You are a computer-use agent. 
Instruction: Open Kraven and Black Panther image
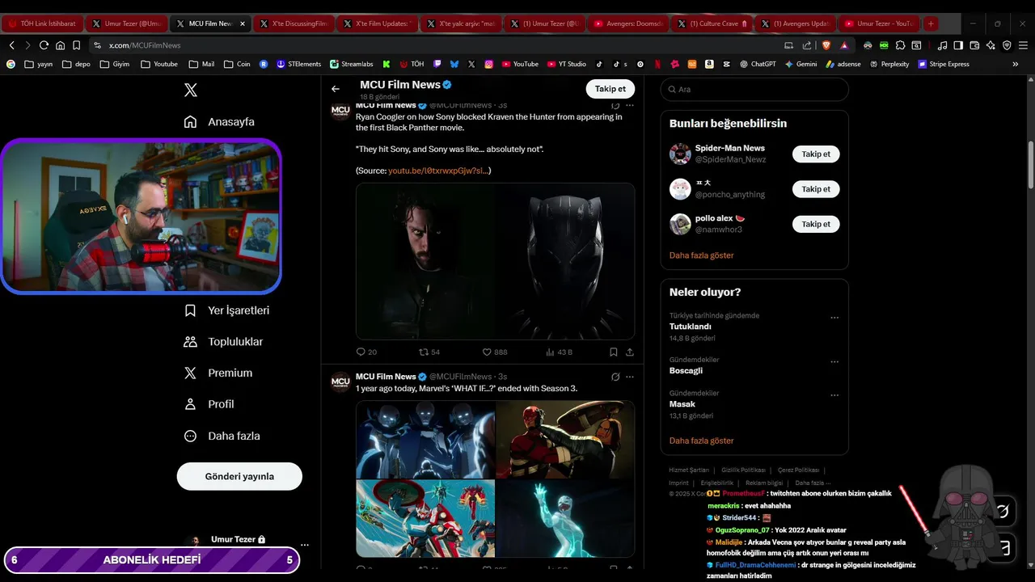[495, 261]
